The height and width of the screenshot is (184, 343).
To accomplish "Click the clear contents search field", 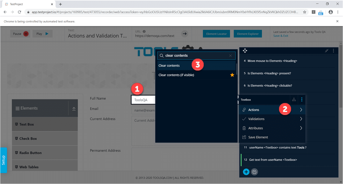I will tap(196, 56).
